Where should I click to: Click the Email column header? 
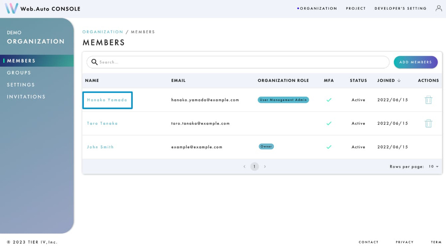click(x=178, y=80)
